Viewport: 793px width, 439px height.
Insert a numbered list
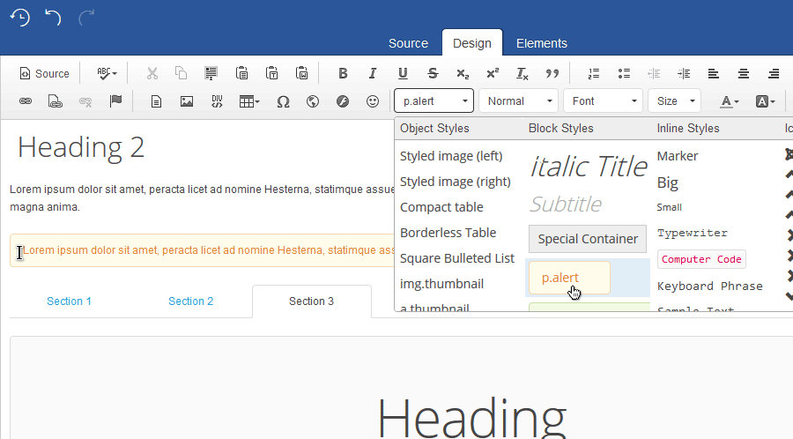[x=594, y=74]
